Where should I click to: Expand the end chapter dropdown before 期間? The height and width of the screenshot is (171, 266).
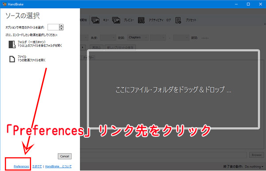coord(181,38)
